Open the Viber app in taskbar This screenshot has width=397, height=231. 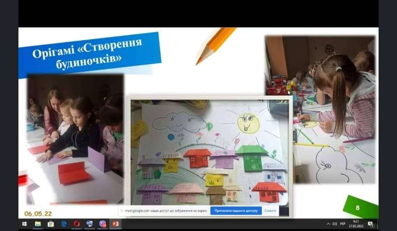click(103, 224)
